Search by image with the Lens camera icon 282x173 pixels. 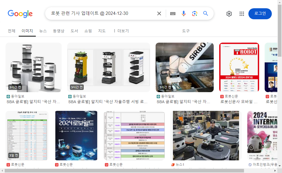coord(194,13)
